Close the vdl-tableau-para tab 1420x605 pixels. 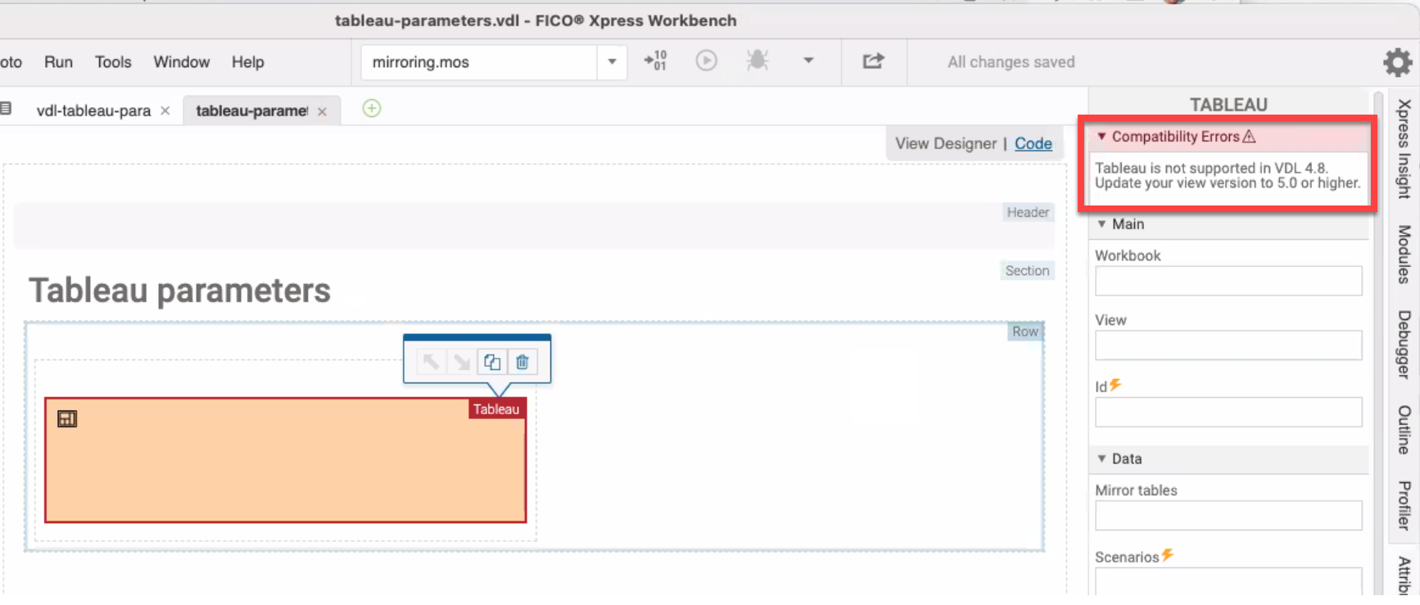(165, 111)
